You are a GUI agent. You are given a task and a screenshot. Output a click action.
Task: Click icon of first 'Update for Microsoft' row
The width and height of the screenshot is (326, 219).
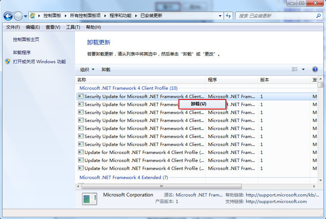tap(81, 152)
